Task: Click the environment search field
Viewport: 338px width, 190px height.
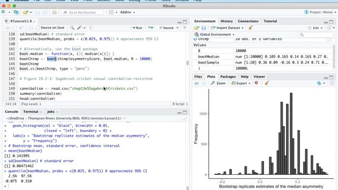Action: click(316, 34)
